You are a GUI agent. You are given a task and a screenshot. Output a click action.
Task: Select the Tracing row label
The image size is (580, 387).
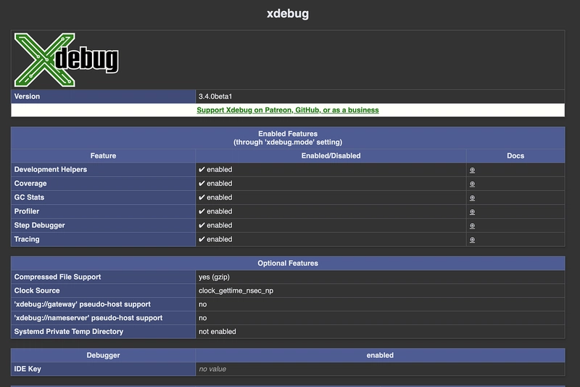[x=103, y=239]
